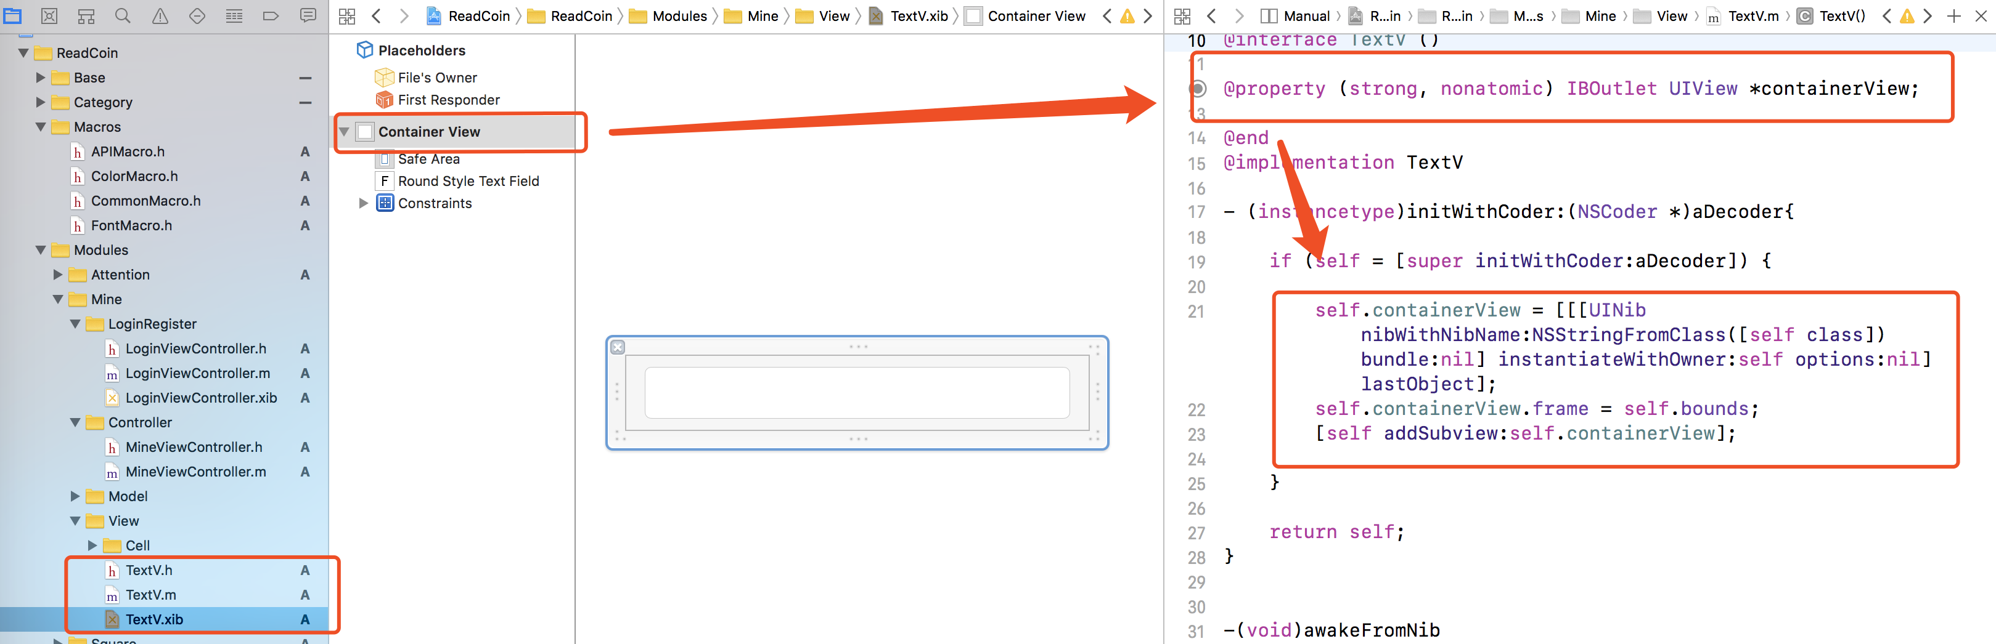This screenshot has width=1996, height=644.
Task: Open APIMacro.h file
Action: (128, 151)
